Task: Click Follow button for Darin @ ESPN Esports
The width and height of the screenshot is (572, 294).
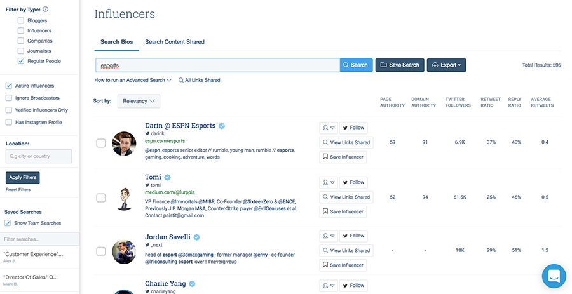Action: coord(353,128)
